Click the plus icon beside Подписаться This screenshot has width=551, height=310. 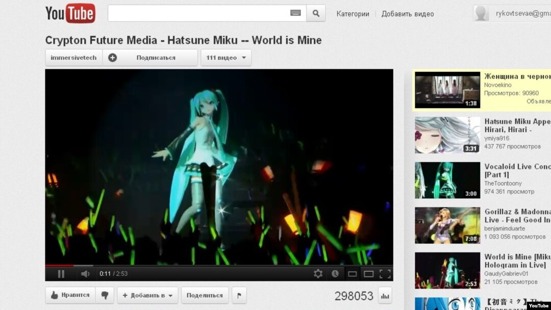click(112, 58)
